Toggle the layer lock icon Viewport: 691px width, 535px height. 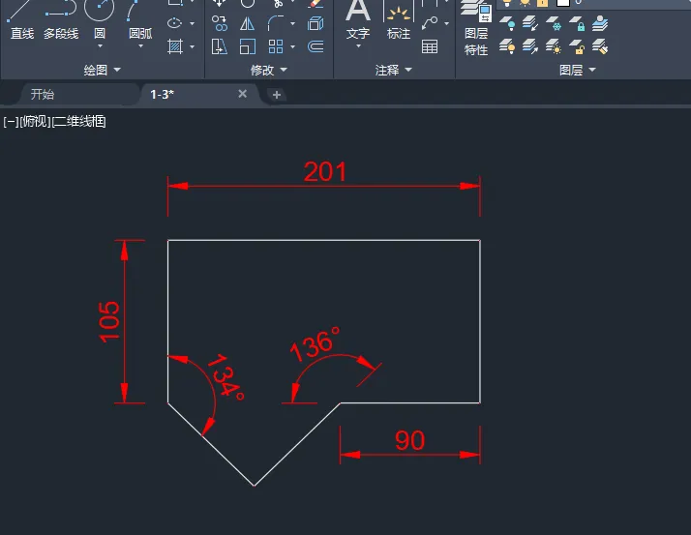pyautogui.click(x=543, y=3)
